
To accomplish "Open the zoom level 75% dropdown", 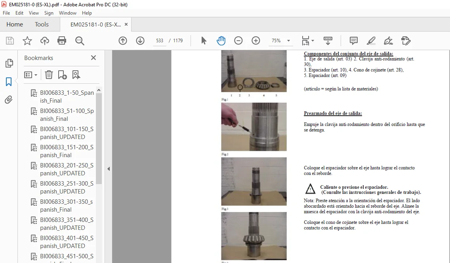I will pyautogui.click(x=289, y=41).
